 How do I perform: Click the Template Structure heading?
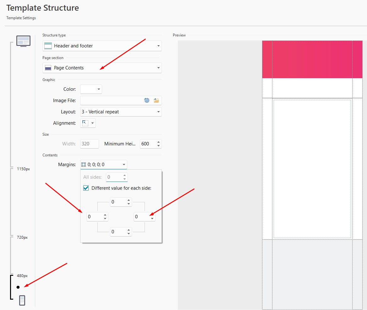(43, 8)
